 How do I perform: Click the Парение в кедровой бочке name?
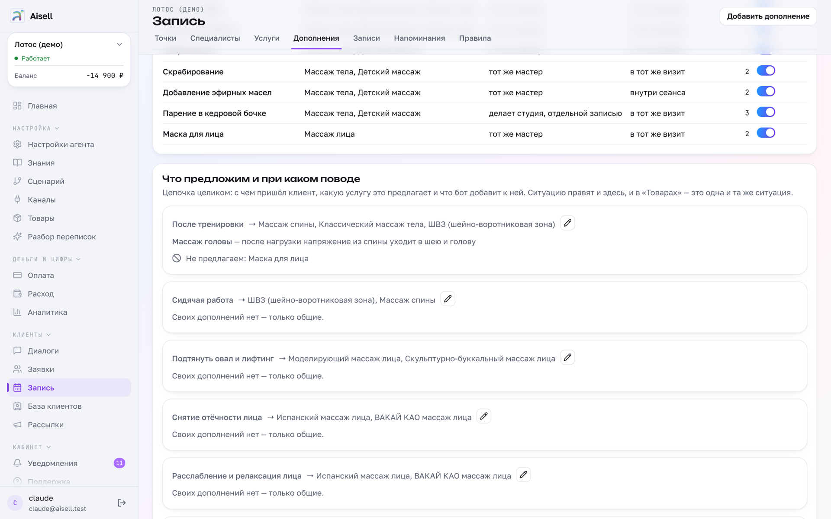pos(214,113)
